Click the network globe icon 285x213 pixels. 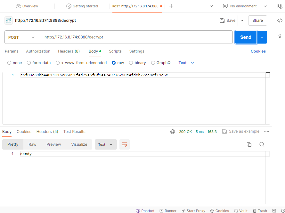pos(173,132)
